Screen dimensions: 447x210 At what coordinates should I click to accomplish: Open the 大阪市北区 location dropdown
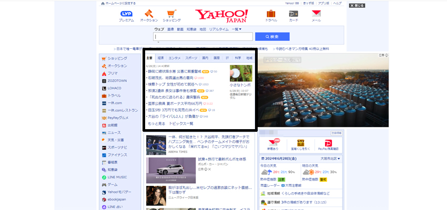(330, 159)
